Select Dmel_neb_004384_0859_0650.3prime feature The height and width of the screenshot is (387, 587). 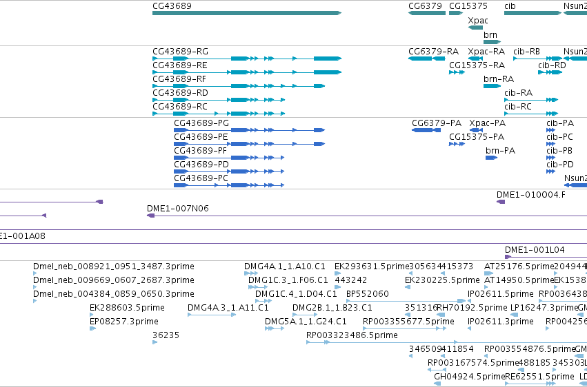114,294
